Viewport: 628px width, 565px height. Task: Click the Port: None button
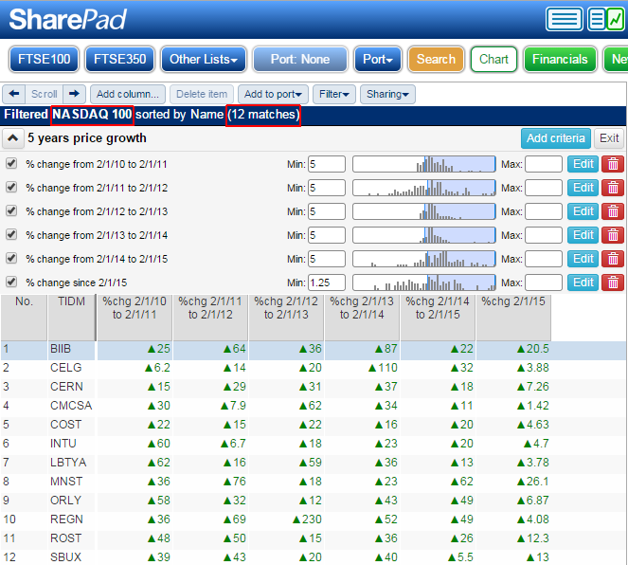coord(300,60)
